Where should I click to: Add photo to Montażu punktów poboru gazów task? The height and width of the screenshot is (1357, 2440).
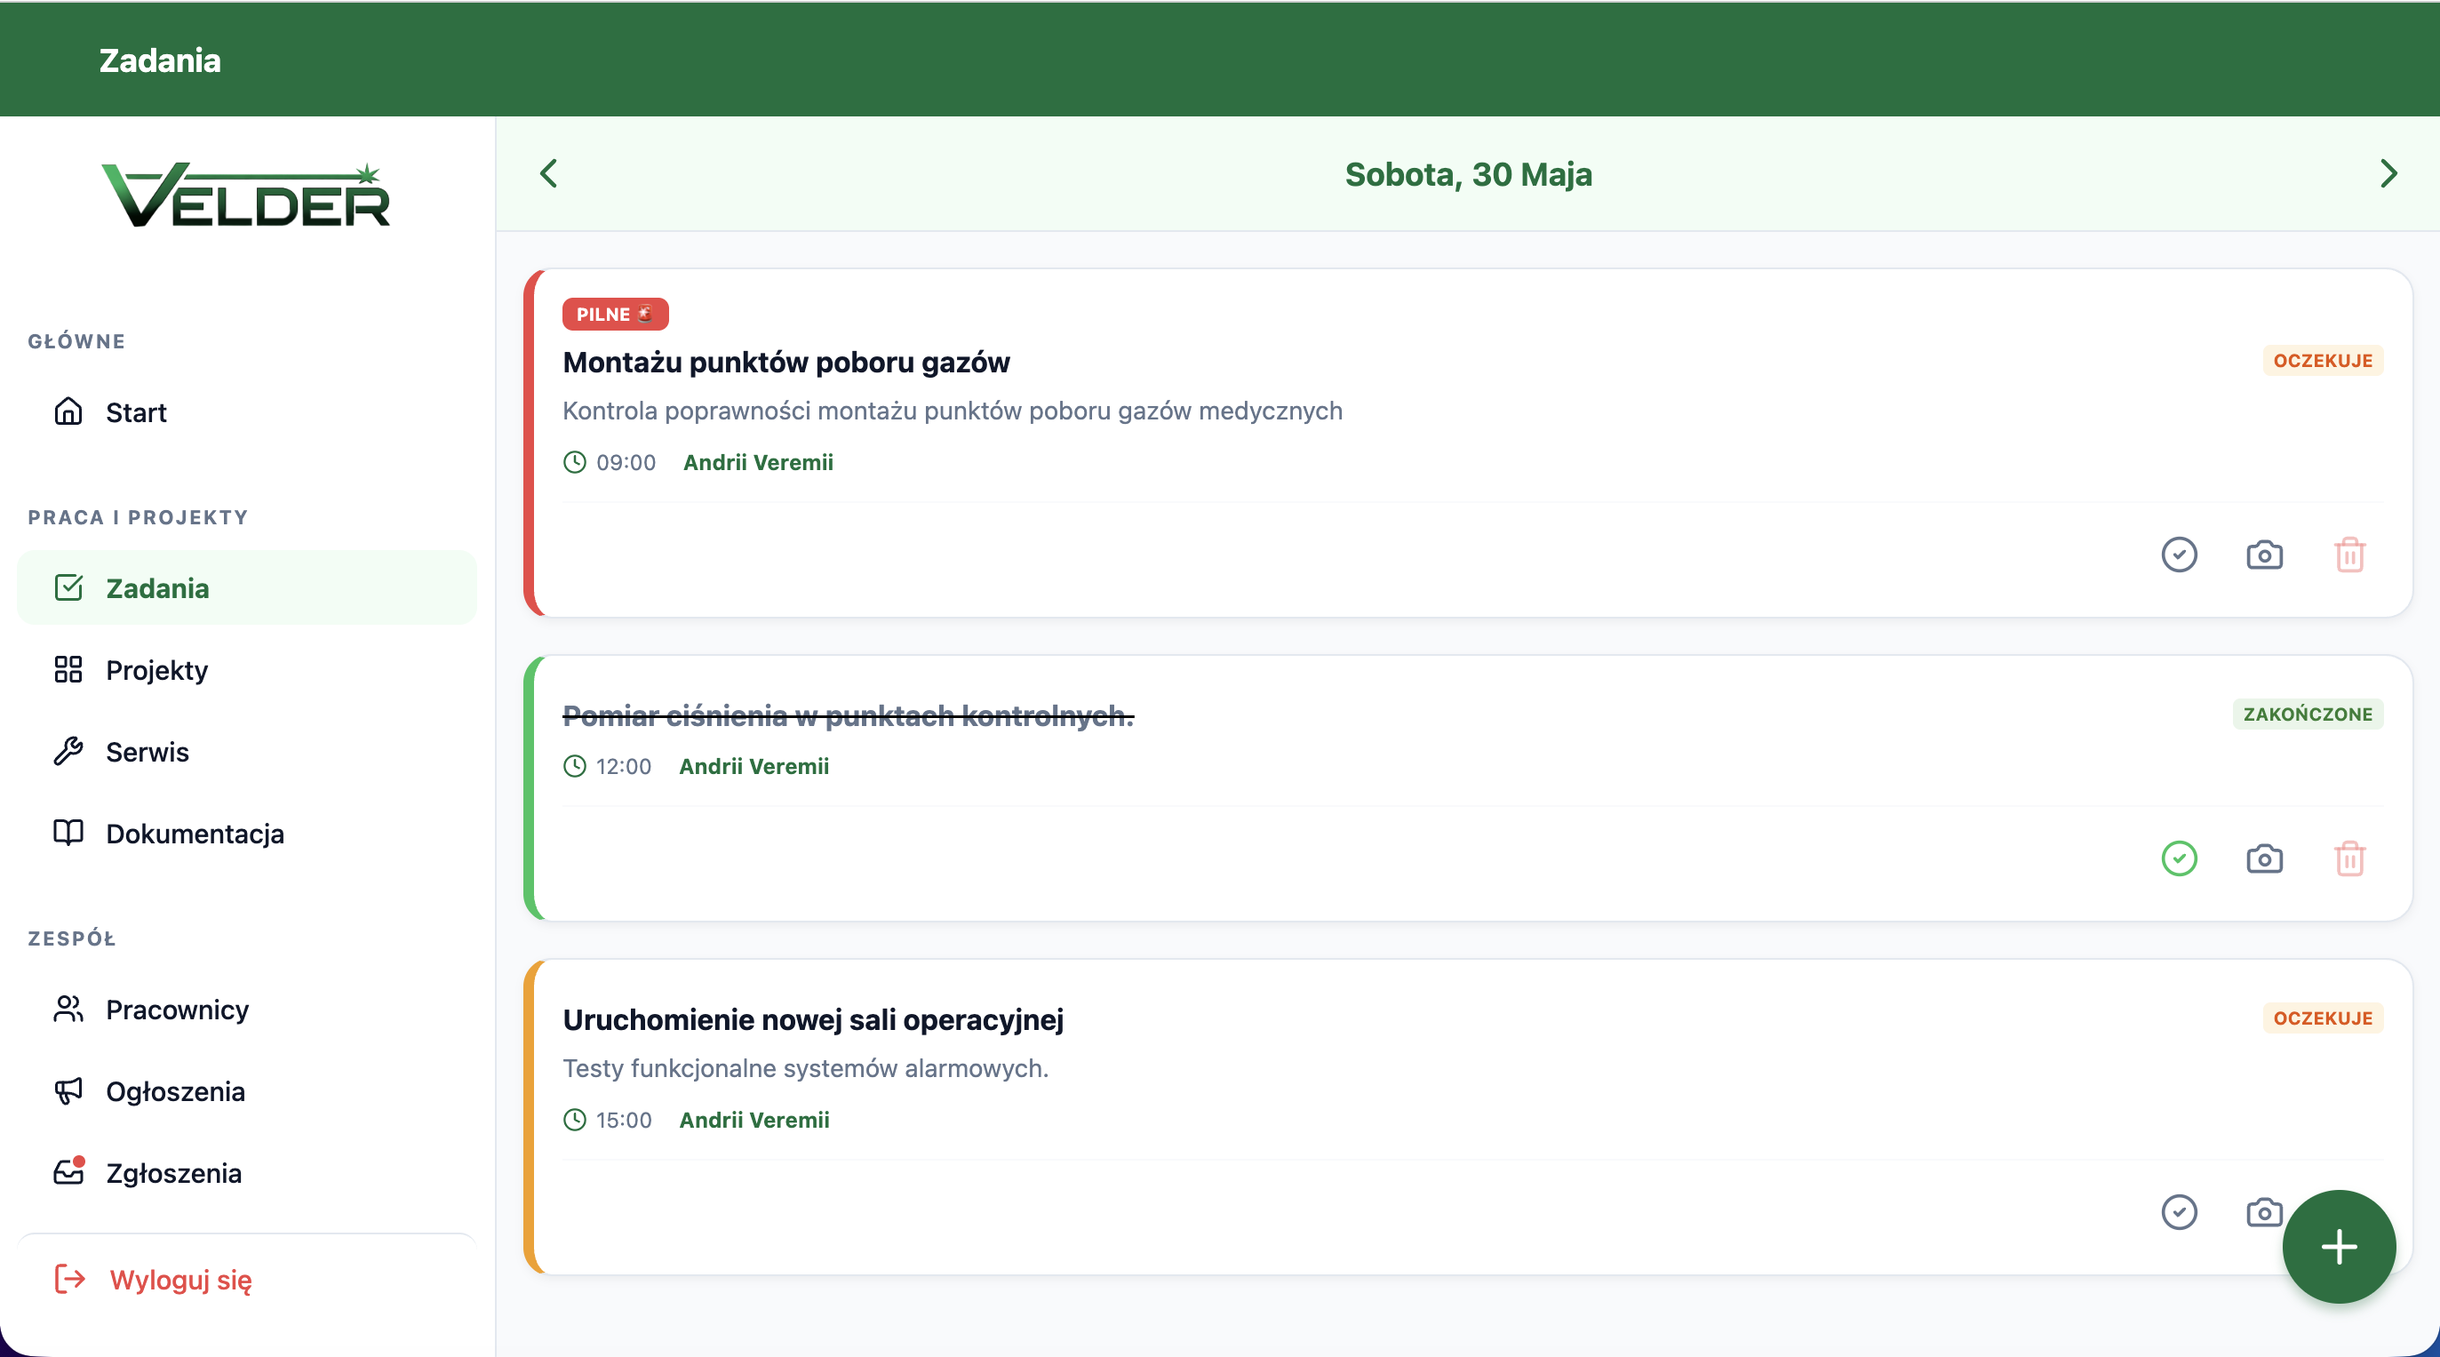[x=2264, y=555]
